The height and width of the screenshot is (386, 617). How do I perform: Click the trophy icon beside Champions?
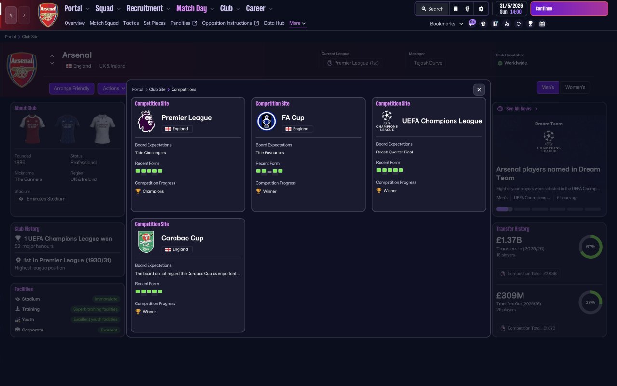tap(138, 191)
